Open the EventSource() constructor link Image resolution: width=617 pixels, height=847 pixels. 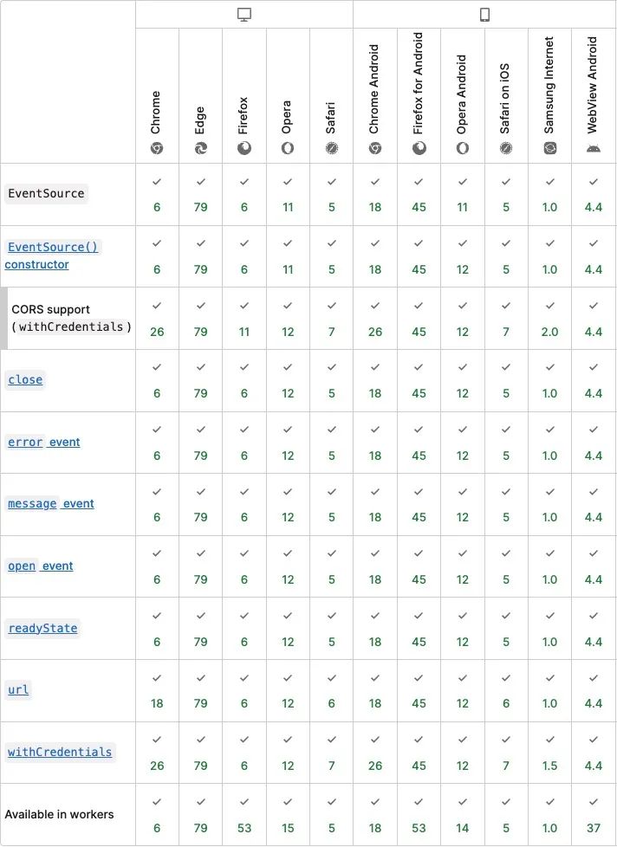(52, 255)
